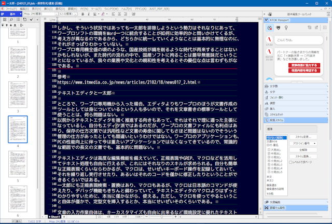Click the ATOK lightbulb hint icon
Screen dimensions: 332x224
[x=286, y=27]
